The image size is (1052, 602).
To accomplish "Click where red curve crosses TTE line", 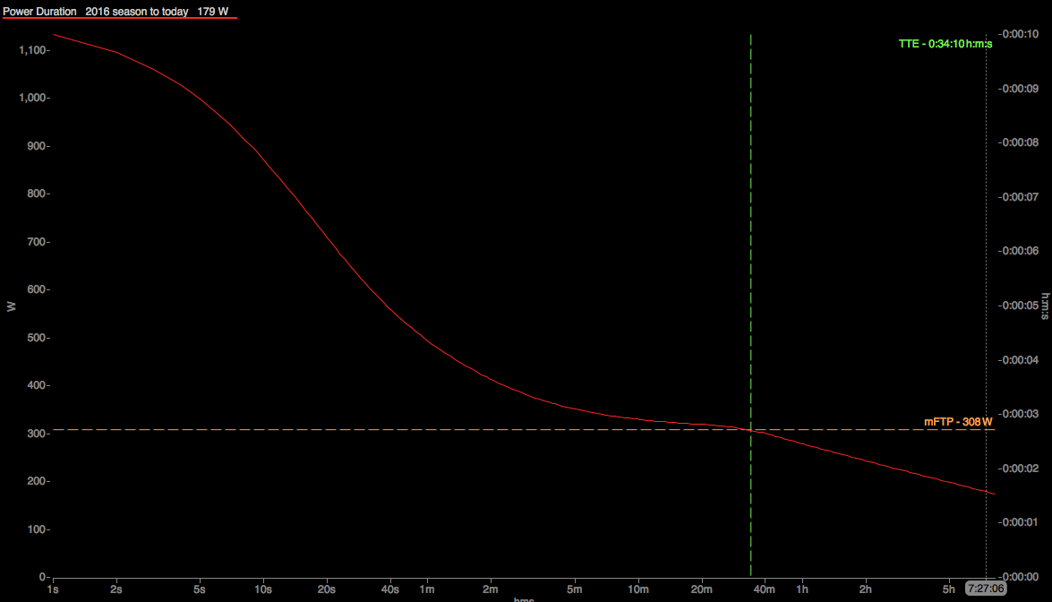I will point(750,430).
